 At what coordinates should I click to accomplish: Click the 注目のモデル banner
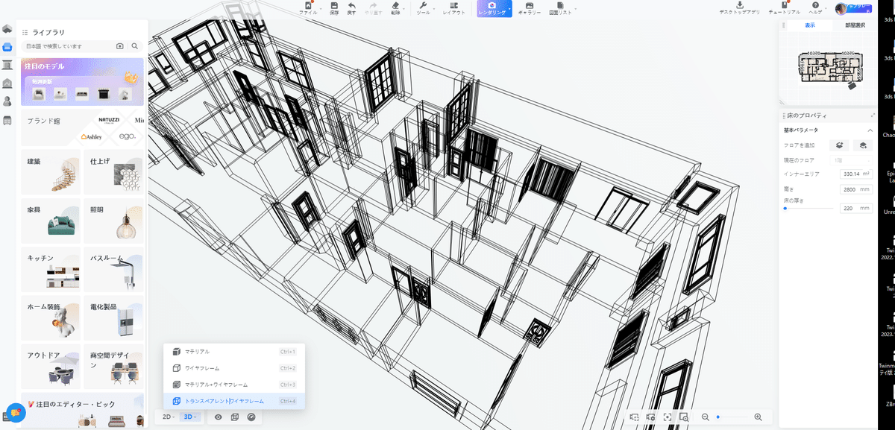[82, 82]
